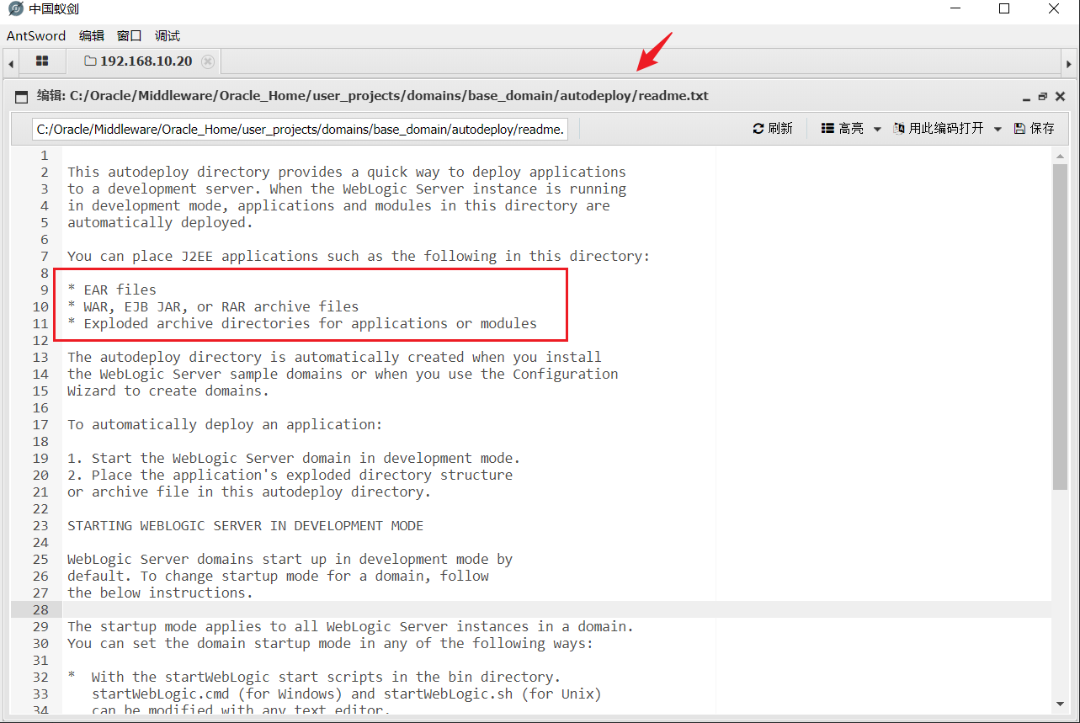Open the AntSword menu
This screenshot has width=1080, height=723.
(x=35, y=36)
